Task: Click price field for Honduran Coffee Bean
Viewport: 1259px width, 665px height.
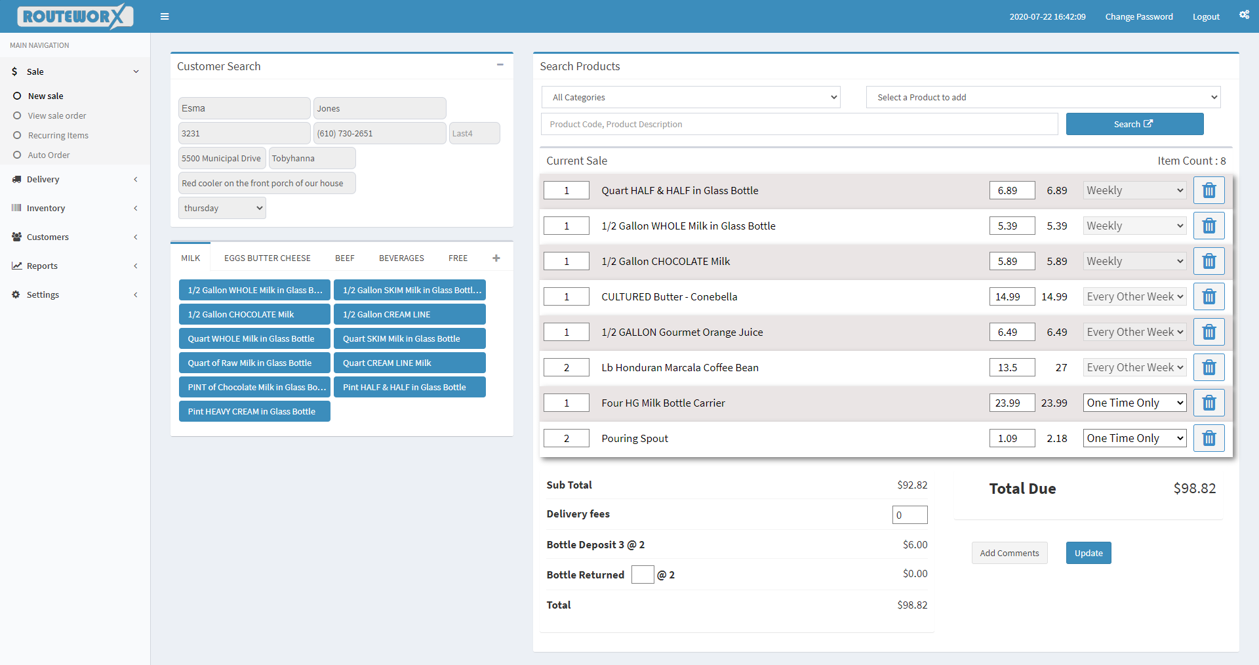Action: (1012, 367)
